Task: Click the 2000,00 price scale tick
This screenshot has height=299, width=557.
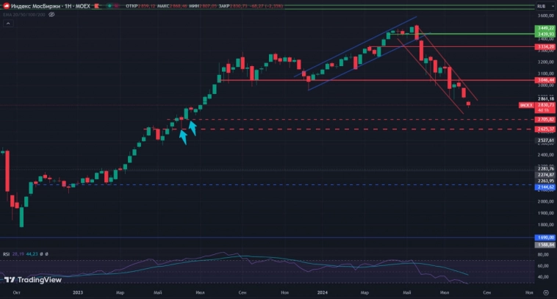Action: [x=546, y=202]
